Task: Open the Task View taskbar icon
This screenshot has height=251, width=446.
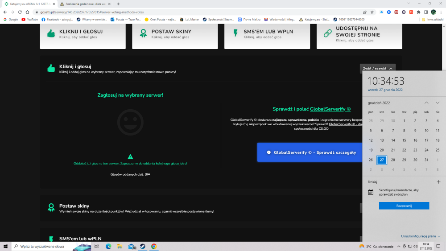Action: click(x=97, y=247)
